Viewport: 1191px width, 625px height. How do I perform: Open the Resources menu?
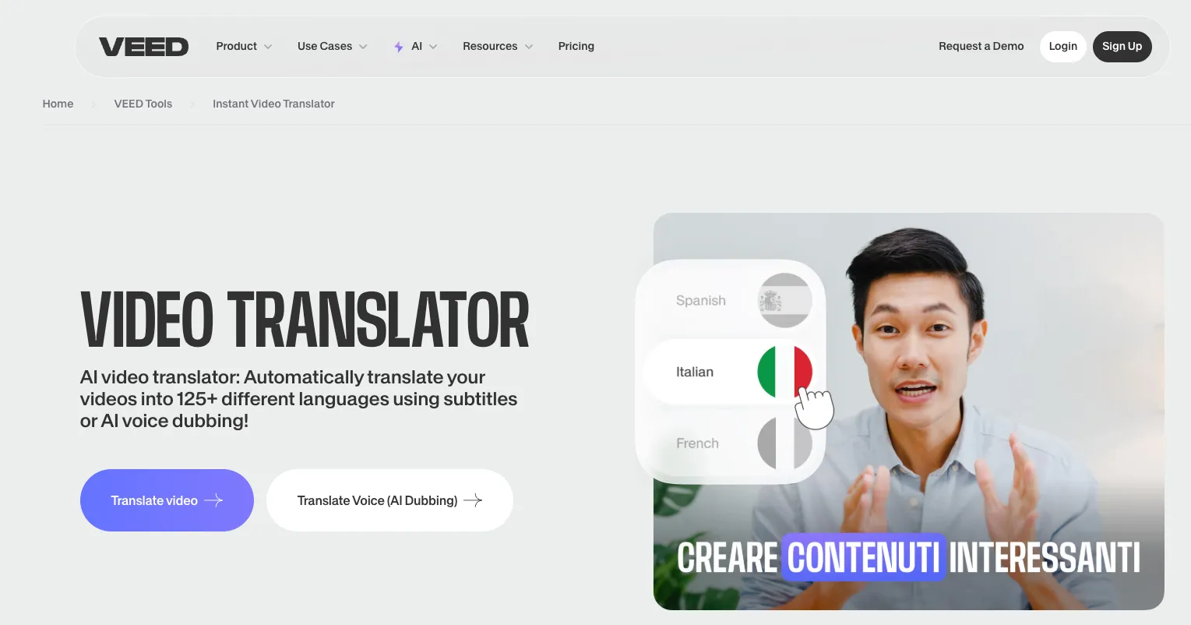[490, 46]
